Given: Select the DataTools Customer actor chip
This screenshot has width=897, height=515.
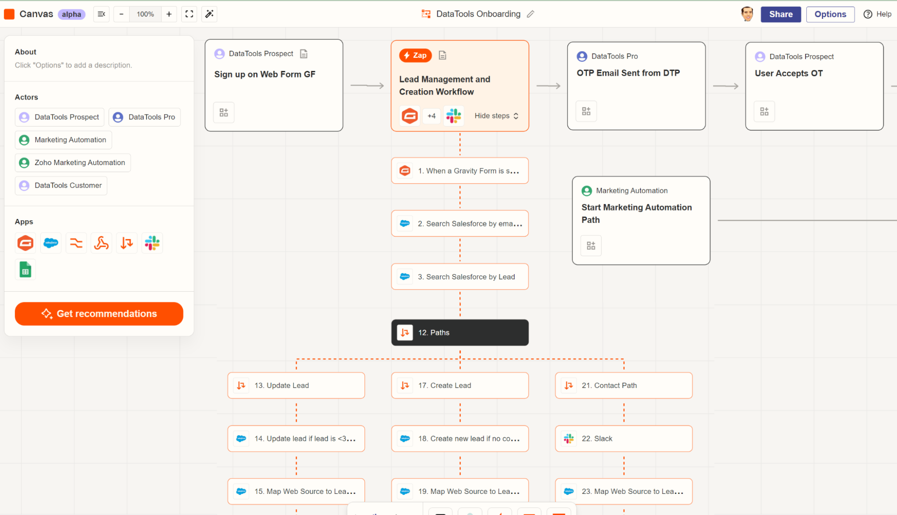Looking at the screenshot, I should [x=61, y=186].
